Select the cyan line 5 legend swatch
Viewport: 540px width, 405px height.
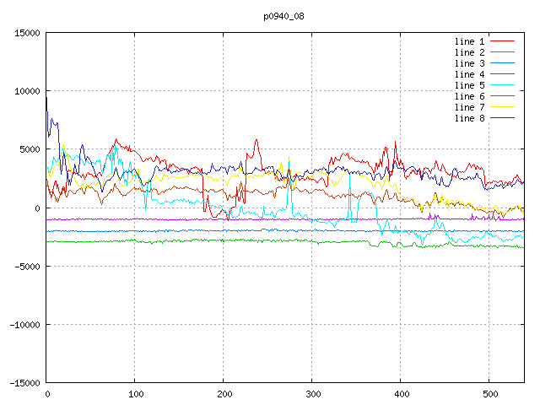503,85
